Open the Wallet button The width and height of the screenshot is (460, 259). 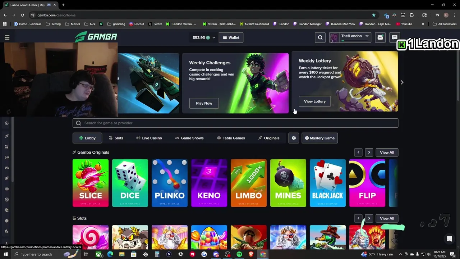(x=231, y=37)
